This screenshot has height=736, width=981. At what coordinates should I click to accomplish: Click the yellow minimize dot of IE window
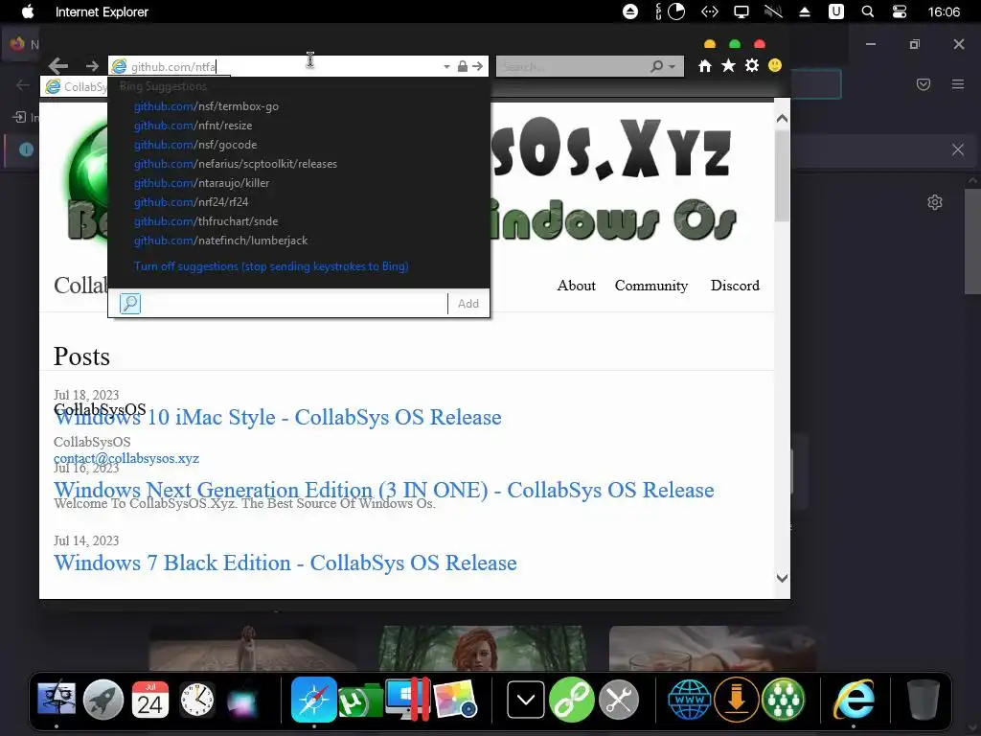click(710, 44)
